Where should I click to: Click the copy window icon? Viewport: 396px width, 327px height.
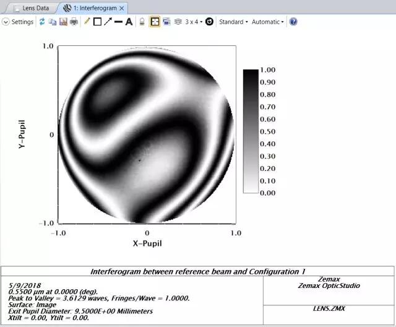(x=52, y=22)
